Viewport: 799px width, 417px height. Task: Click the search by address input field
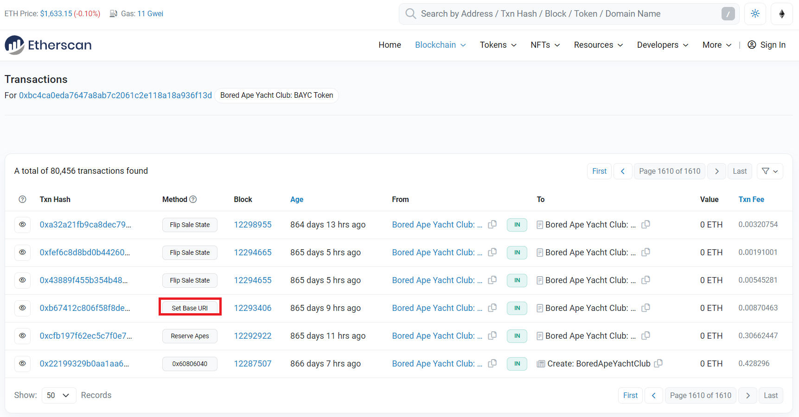point(569,14)
